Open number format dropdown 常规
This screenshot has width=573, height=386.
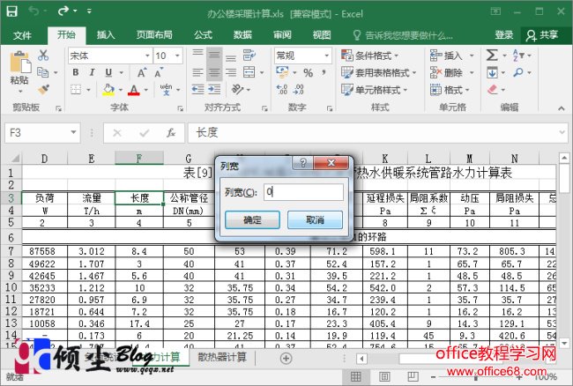point(327,56)
